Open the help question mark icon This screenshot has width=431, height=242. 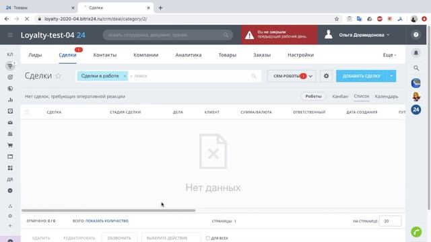pos(416,34)
